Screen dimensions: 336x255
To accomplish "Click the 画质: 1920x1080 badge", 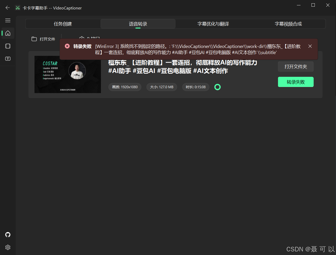I will pos(125,87).
